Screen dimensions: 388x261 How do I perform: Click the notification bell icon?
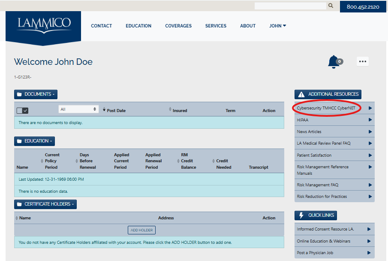(x=334, y=62)
